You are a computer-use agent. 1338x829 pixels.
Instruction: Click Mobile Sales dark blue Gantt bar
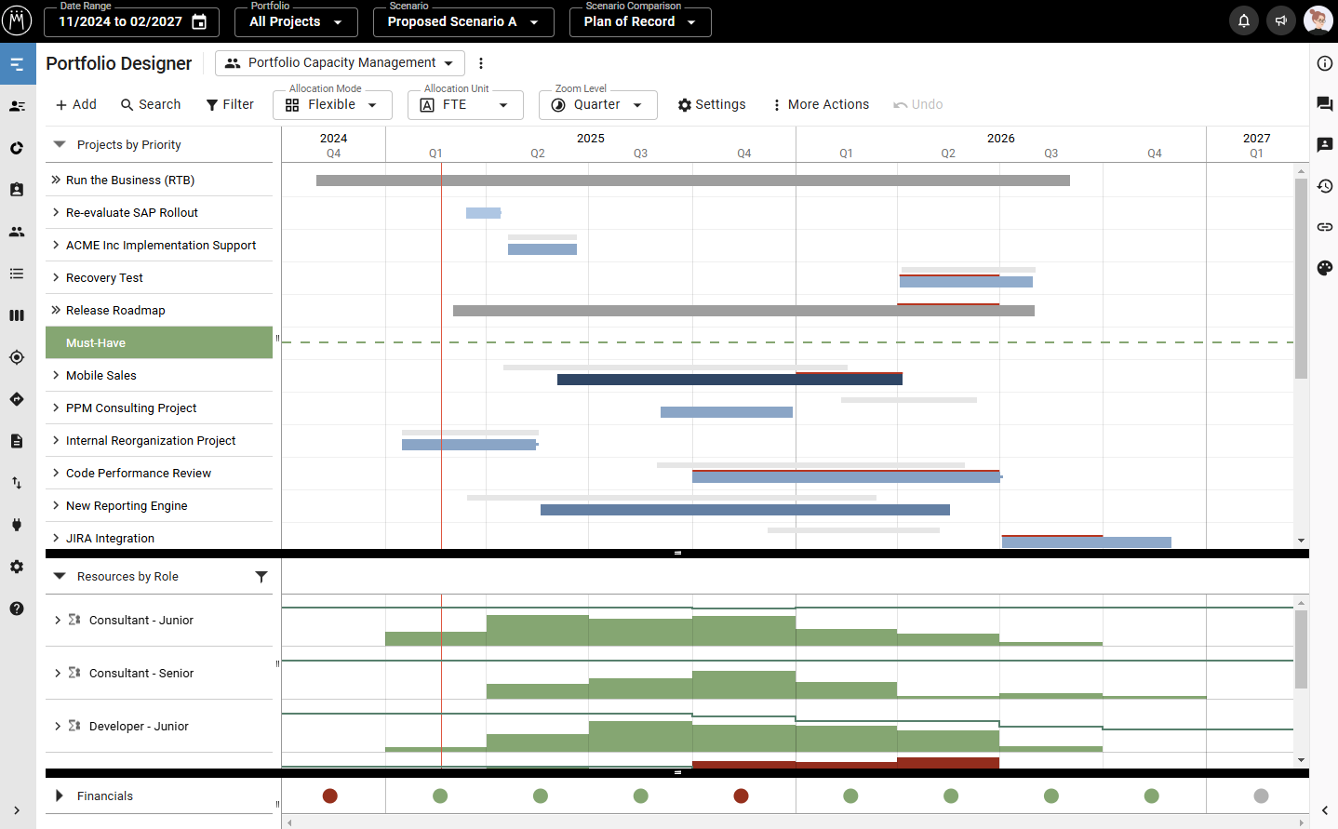(729, 380)
